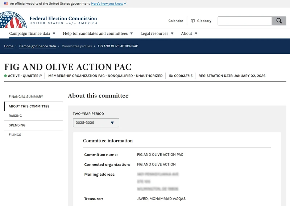Click the TWO-YEAR PERIOD label
This screenshot has width=290, height=206.
(x=88, y=114)
